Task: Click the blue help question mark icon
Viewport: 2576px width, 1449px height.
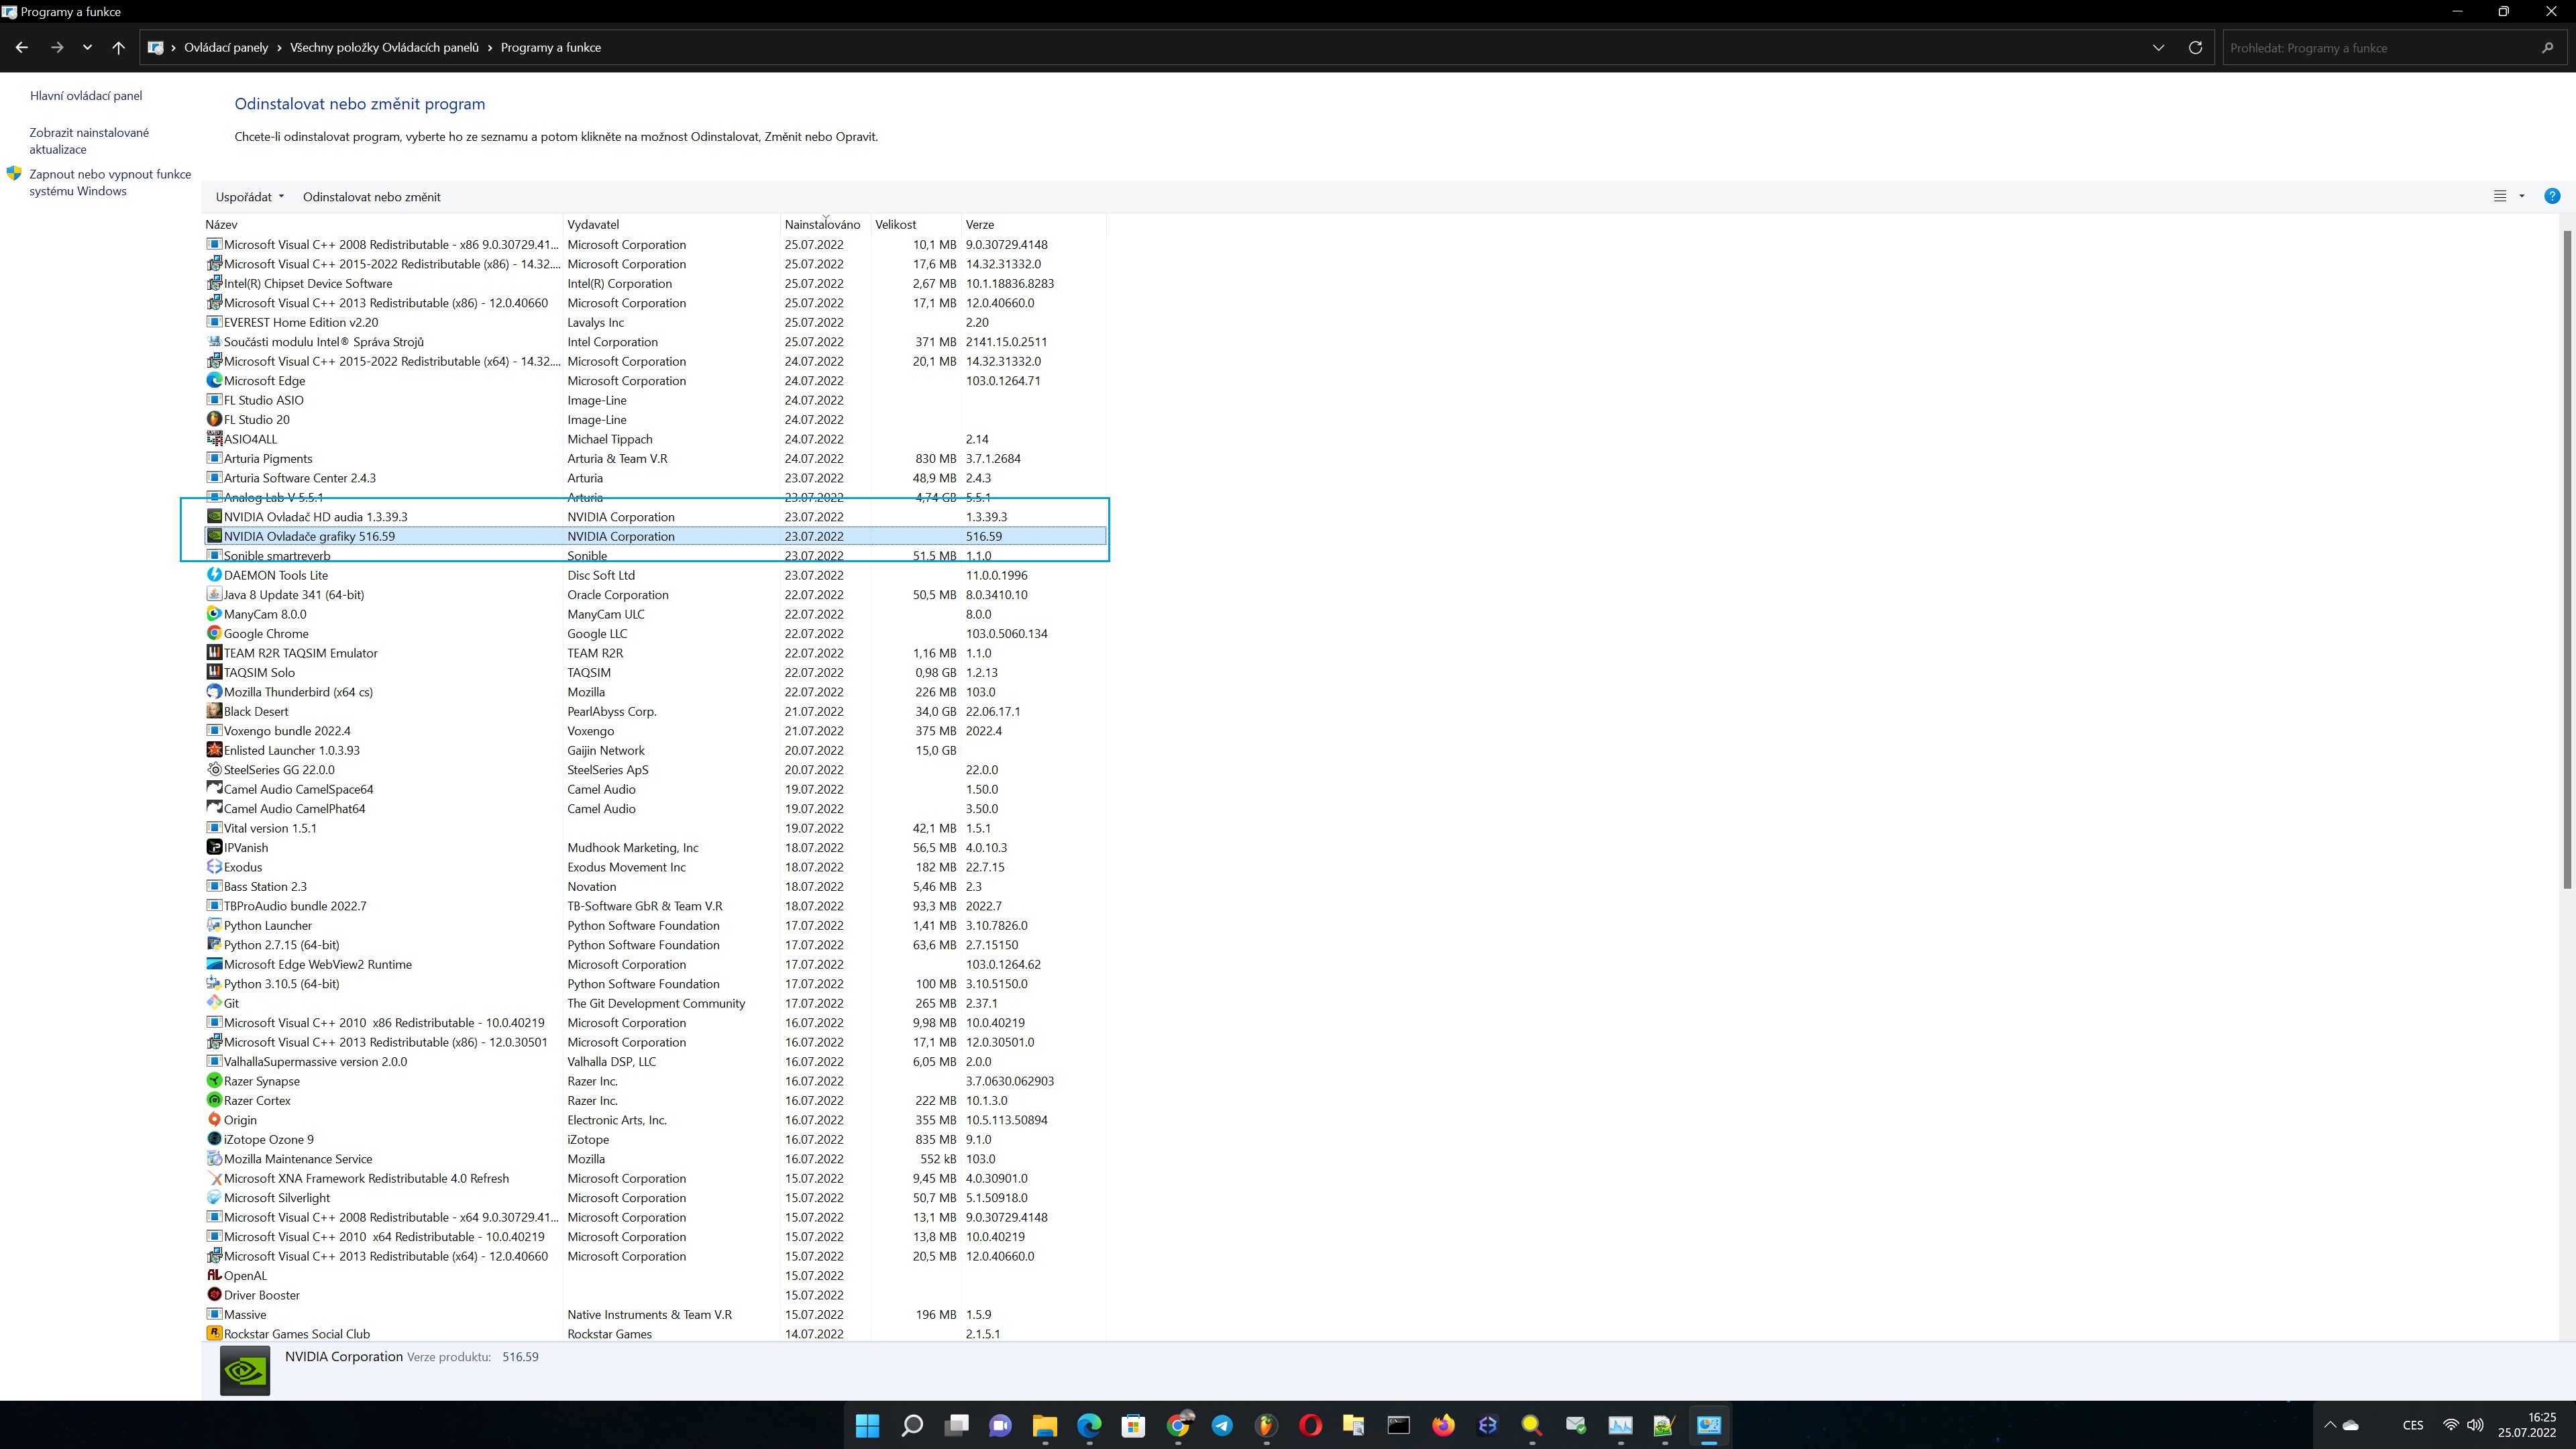Action: point(2551,196)
